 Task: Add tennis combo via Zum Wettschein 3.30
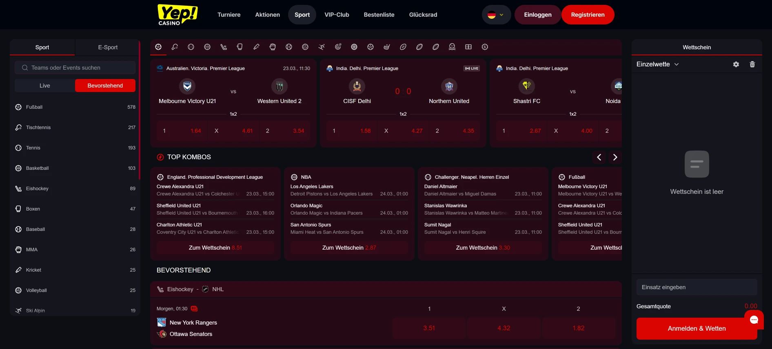(x=483, y=248)
